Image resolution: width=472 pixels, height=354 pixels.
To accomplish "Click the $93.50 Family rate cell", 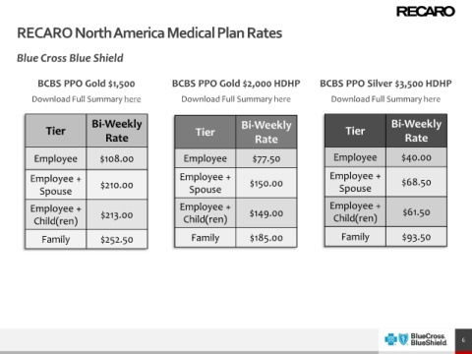I will [416, 237].
